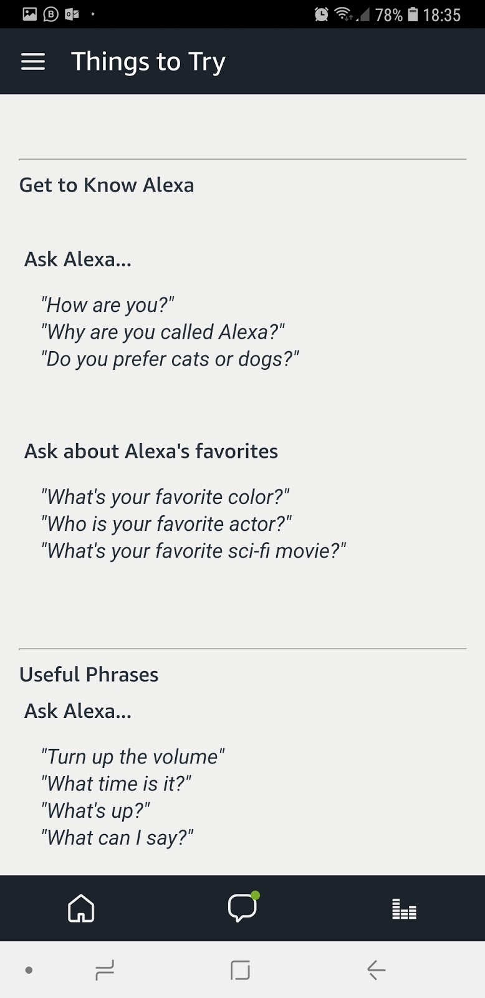Open the hamburger navigation menu
Image resolution: width=485 pixels, height=998 pixels.
[33, 61]
